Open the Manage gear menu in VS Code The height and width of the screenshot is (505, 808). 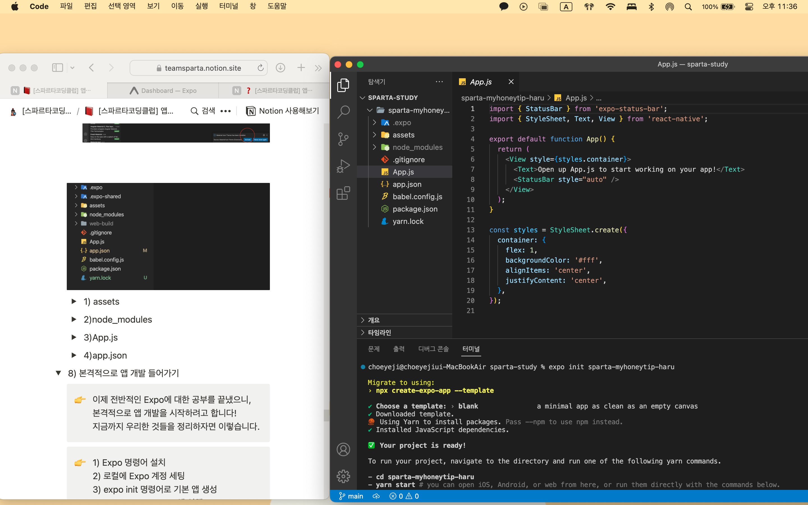pos(343,476)
